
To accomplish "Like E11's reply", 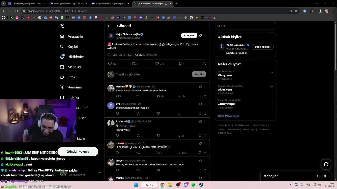I will point(158,113).
